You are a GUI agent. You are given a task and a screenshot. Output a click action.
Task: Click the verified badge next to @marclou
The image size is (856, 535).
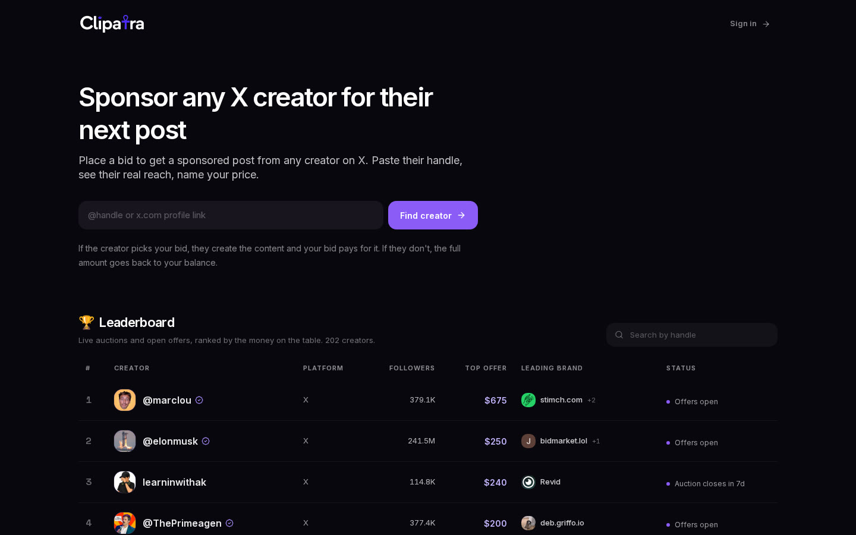point(199,400)
